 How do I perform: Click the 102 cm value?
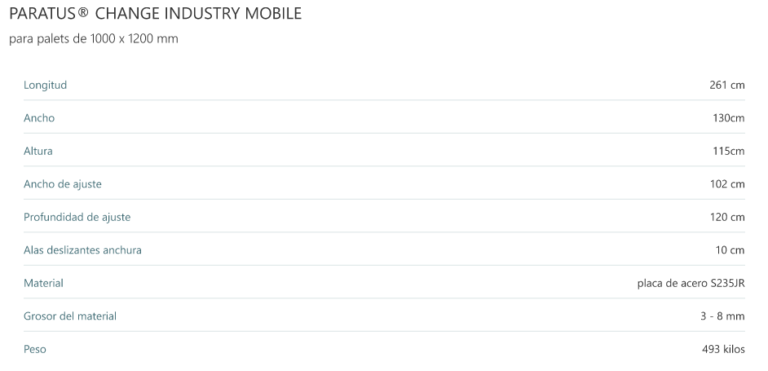(727, 184)
